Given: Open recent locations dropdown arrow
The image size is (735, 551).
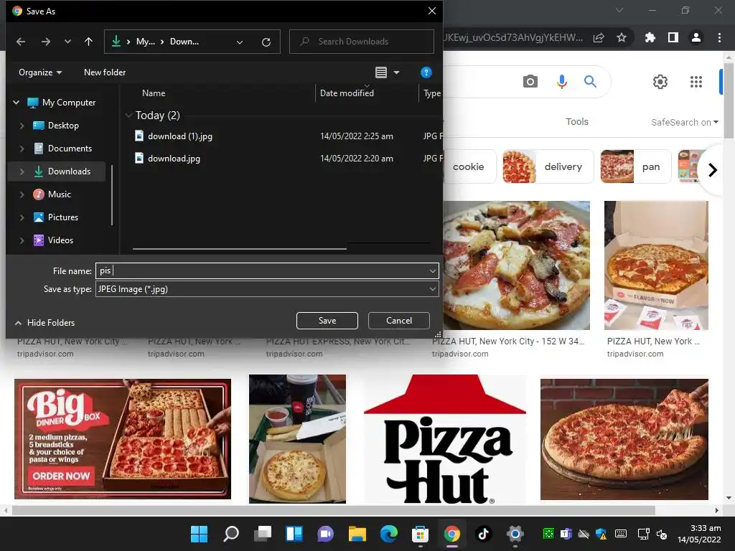Looking at the screenshot, I should [x=67, y=42].
